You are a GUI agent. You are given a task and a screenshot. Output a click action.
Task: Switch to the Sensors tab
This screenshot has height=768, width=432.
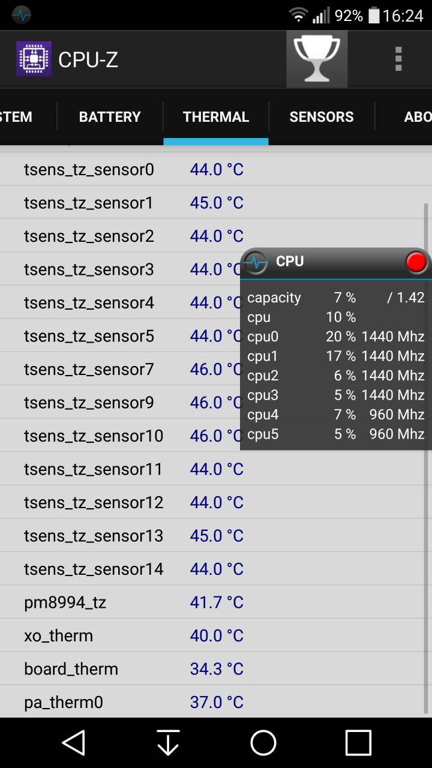coord(322,117)
